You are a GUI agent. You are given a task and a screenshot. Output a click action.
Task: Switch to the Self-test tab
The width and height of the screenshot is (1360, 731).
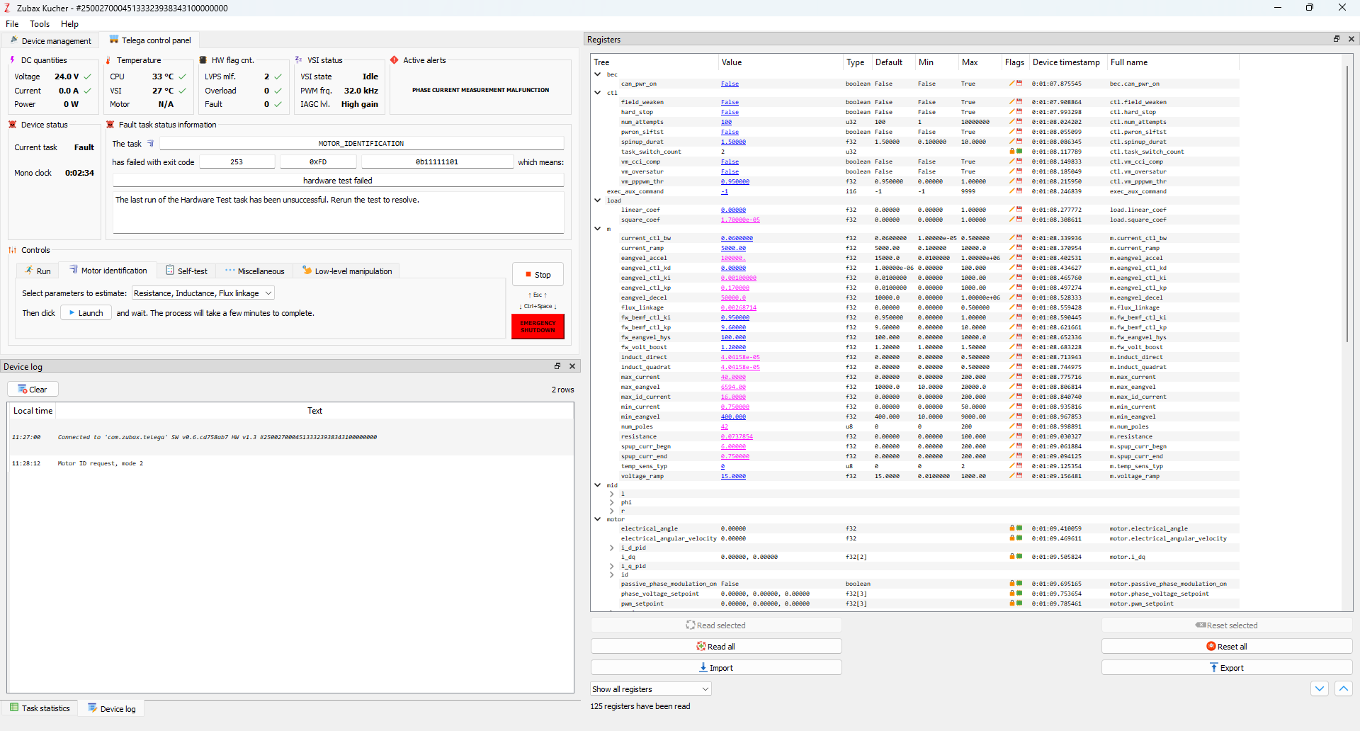[186, 271]
